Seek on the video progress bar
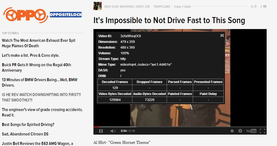Image resolution: width=277 pixels, height=146 pixels. [180, 127]
